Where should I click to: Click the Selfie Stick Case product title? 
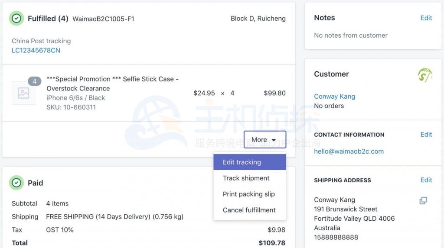[x=112, y=84]
